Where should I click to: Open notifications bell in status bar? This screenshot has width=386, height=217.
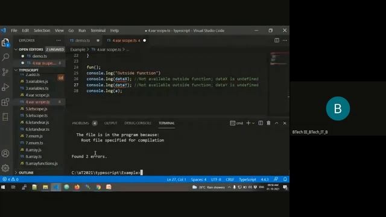[x=285, y=180]
